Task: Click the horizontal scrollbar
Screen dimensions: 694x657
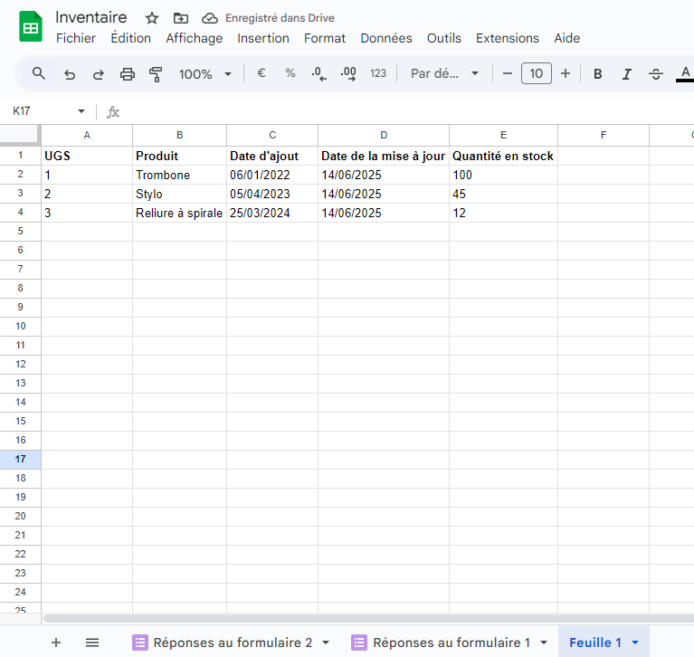Action: (x=368, y=618)
